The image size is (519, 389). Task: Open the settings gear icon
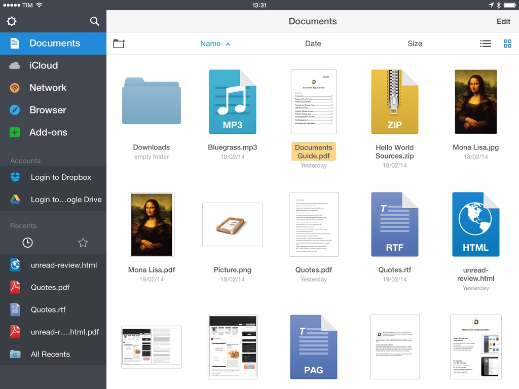[x=12, y=21]
